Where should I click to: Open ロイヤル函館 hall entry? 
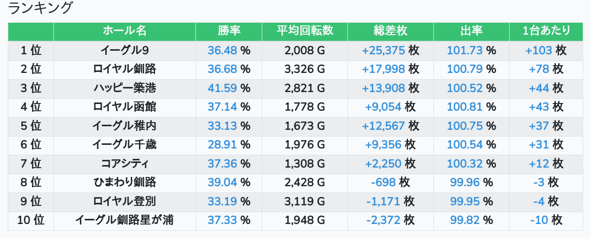pyautogui.click(x=124, y=107)
